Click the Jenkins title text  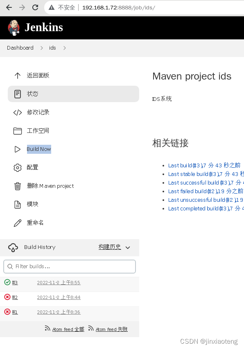[x=44, y=27]
